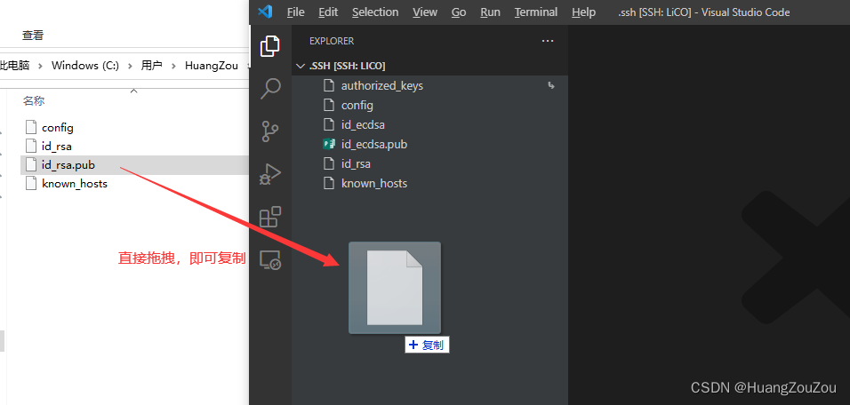Select known_hosts in Windows File Explorer list

134,184
